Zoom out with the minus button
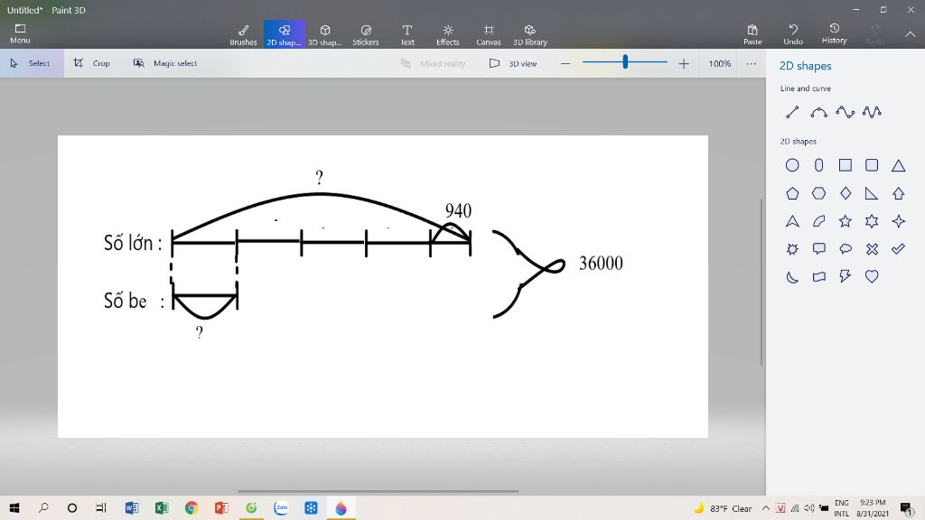The height and width of the screenshot is (520, 925). pos(565,63)
